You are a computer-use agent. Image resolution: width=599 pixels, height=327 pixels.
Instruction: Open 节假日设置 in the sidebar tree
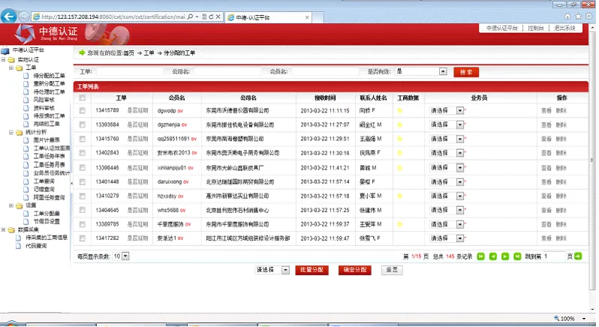47,222
